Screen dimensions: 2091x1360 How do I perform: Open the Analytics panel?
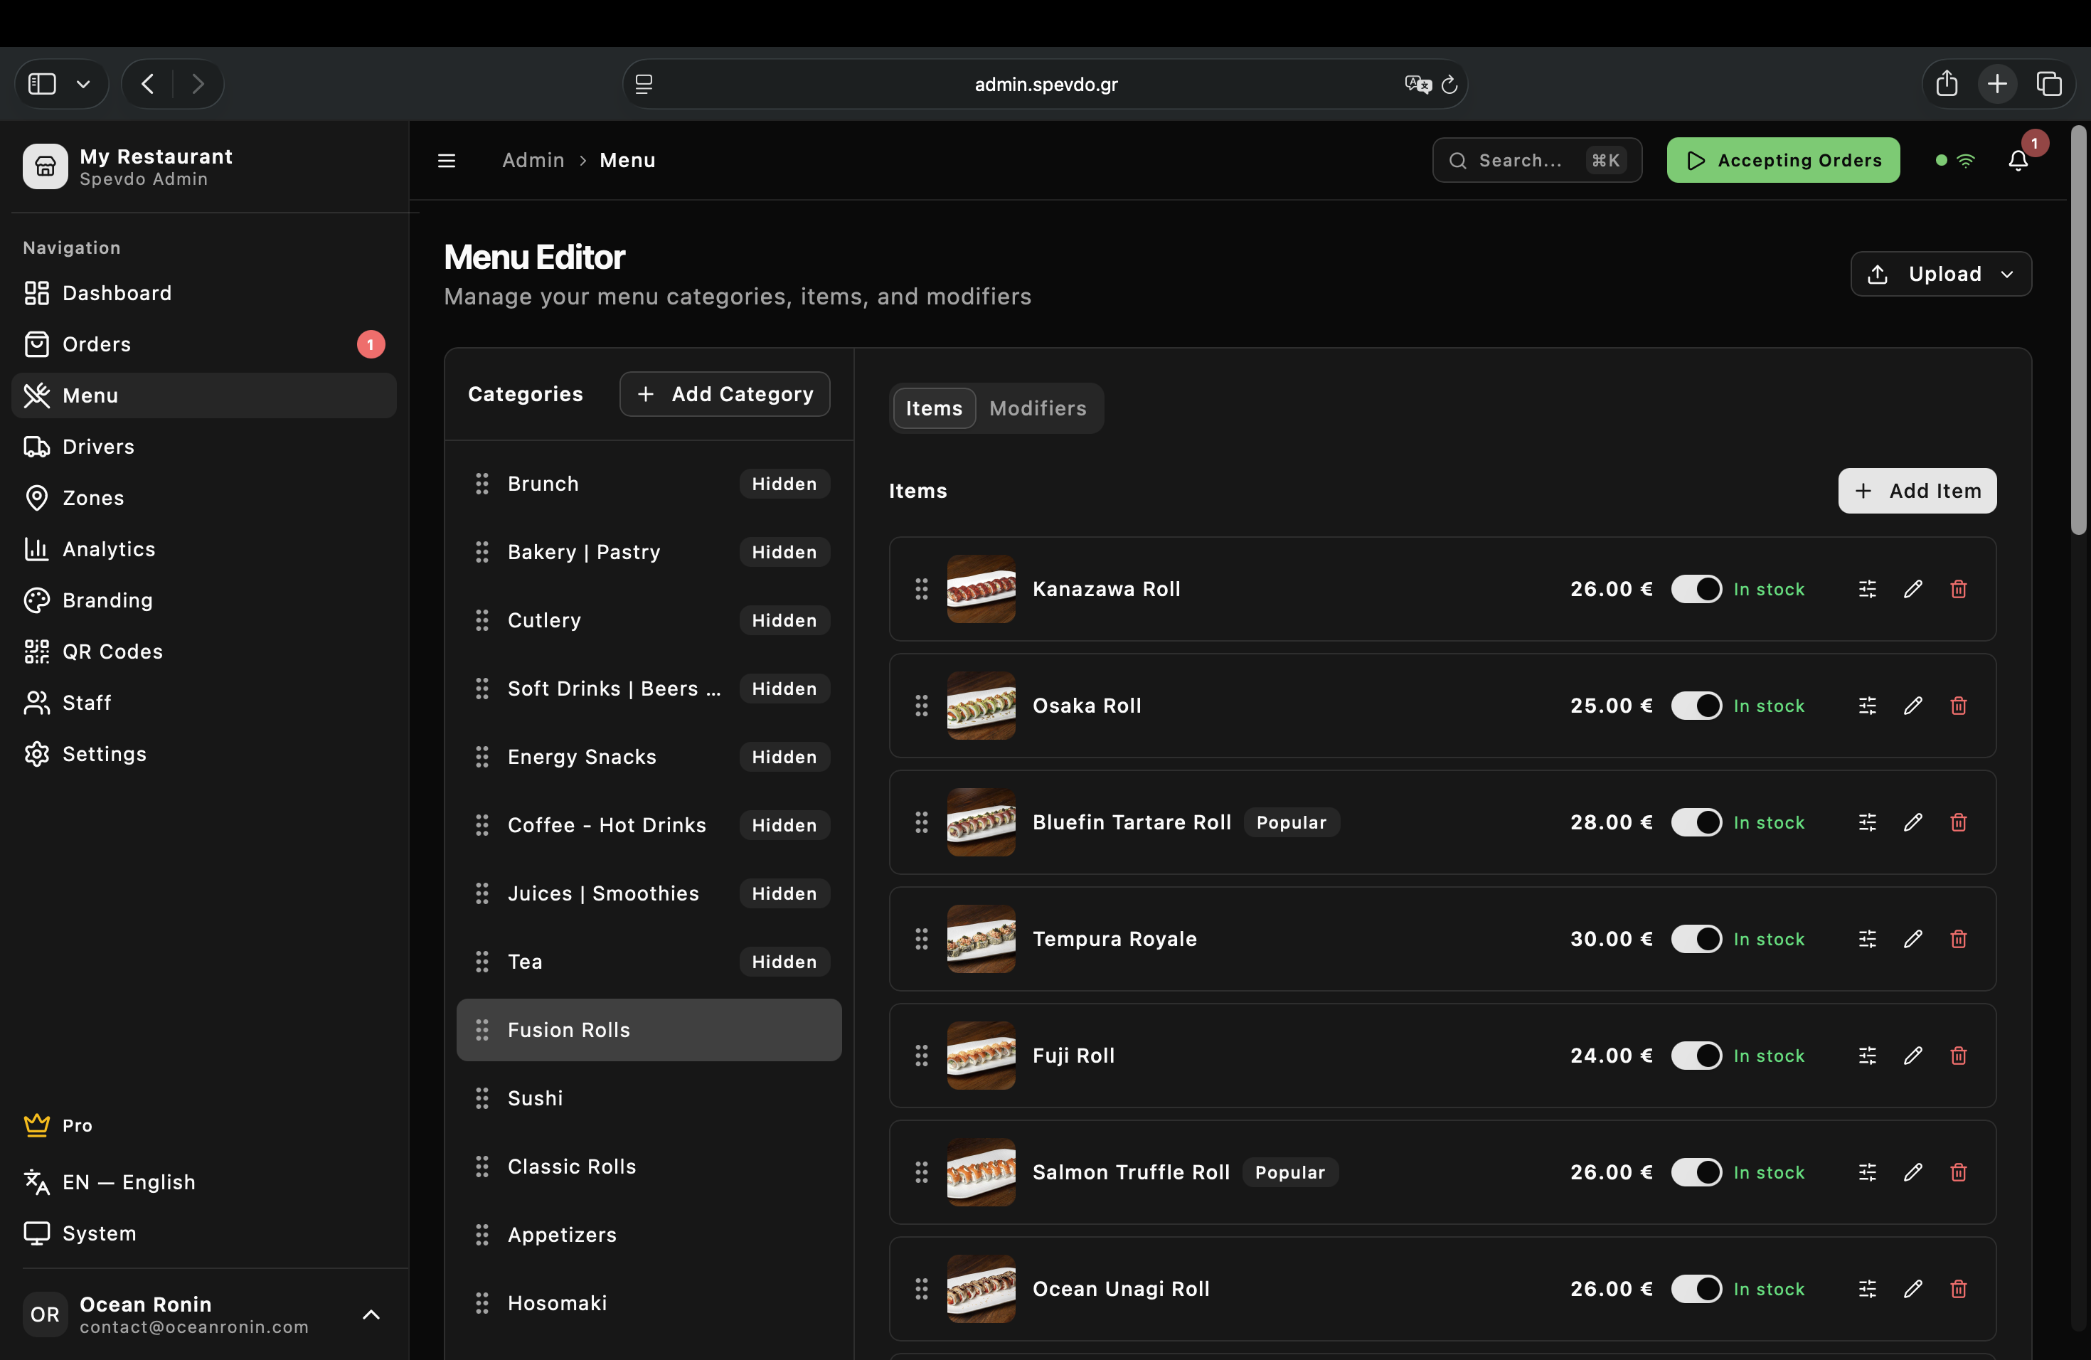point(109,548)
